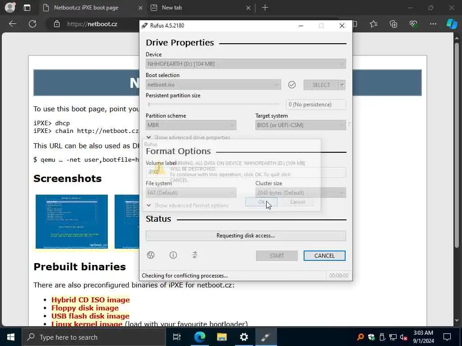
Task: Expand Show advanced drive properties
Action: tap(188, 137)
